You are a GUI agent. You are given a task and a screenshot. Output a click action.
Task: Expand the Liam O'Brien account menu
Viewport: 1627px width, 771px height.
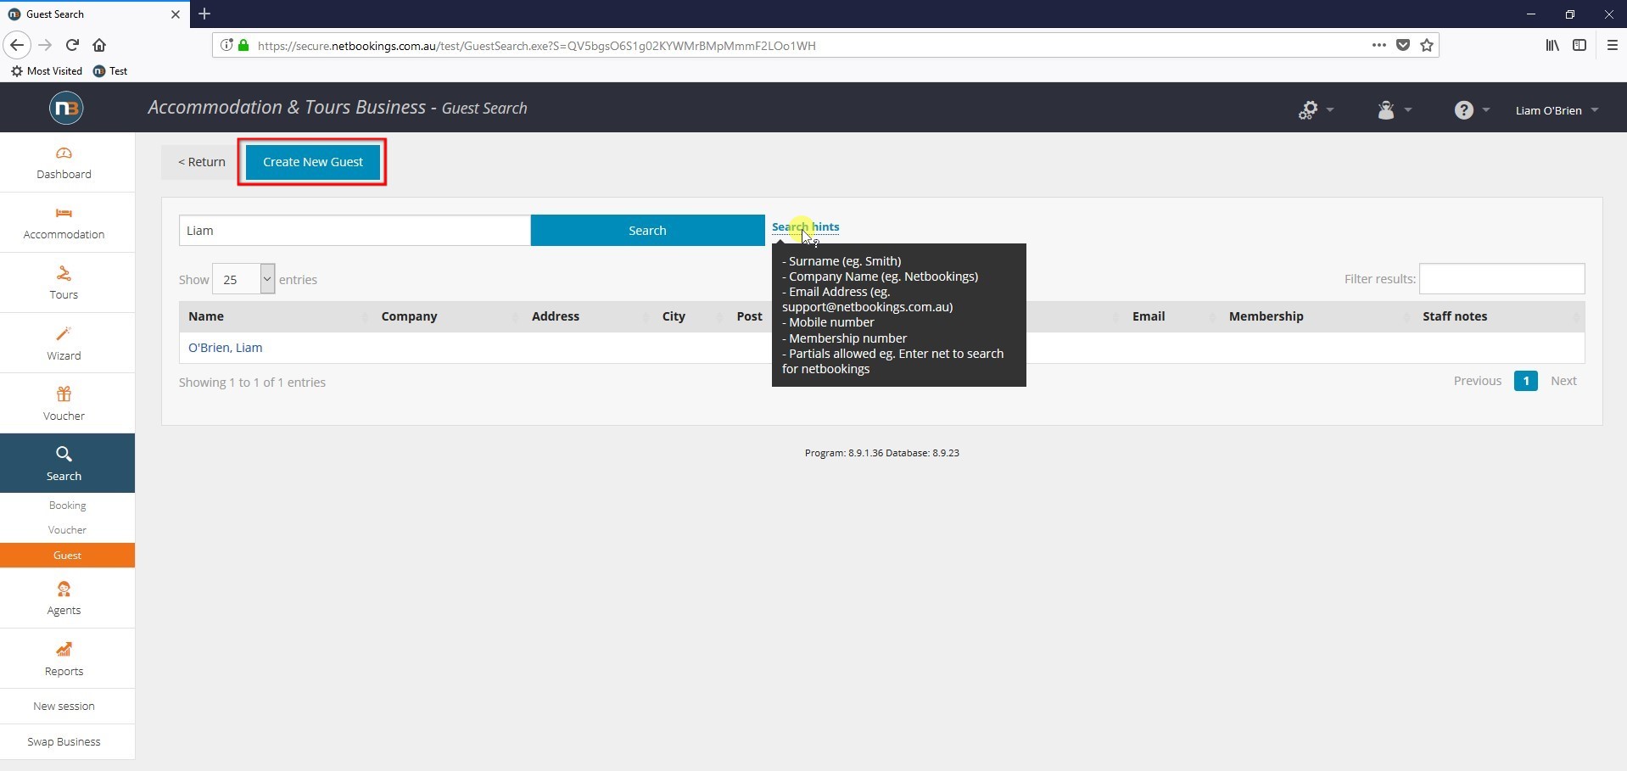1556,110
